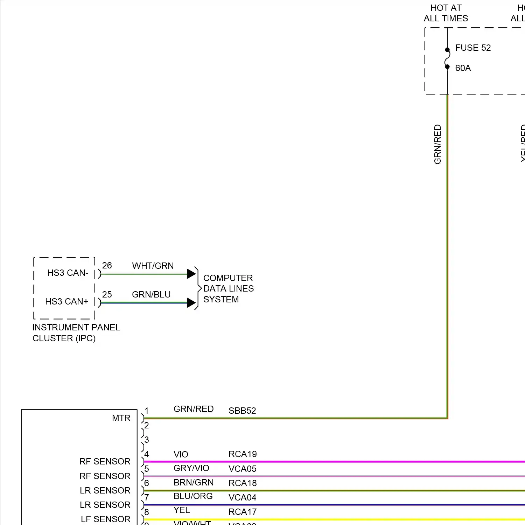Viewport: 525px width, 525px height.
Task: Click the WHT/GRN wire color label
Action: click(153, 266)
